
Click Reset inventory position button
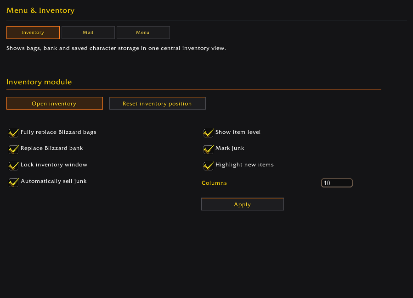coord(157,103)
